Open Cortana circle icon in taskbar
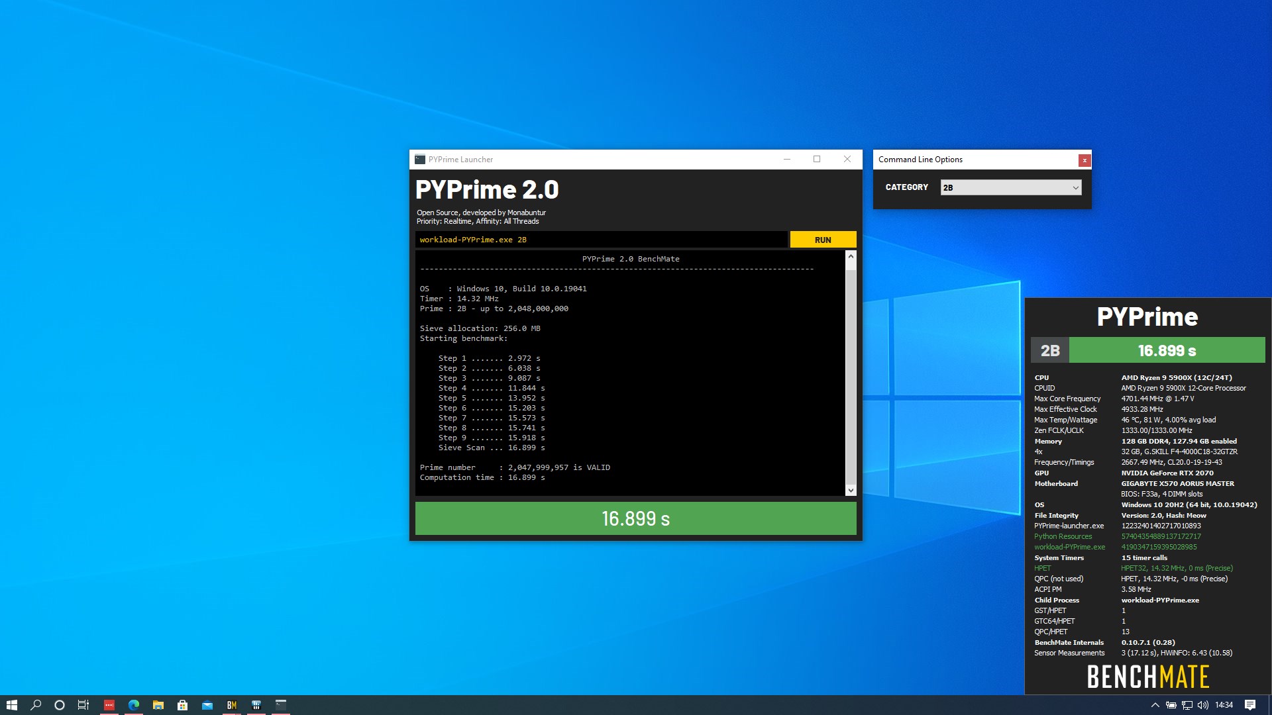 point(60,705)
